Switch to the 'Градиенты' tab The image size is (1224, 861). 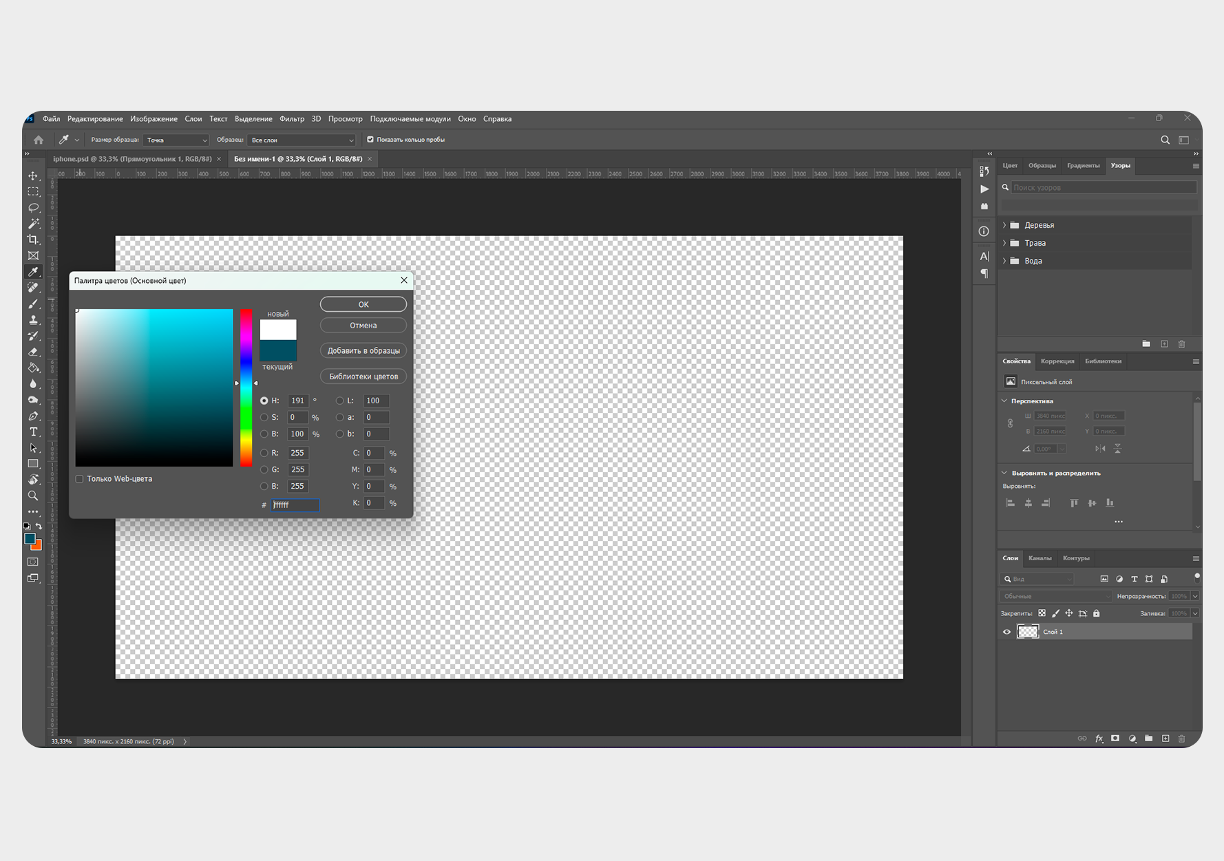1083,166
